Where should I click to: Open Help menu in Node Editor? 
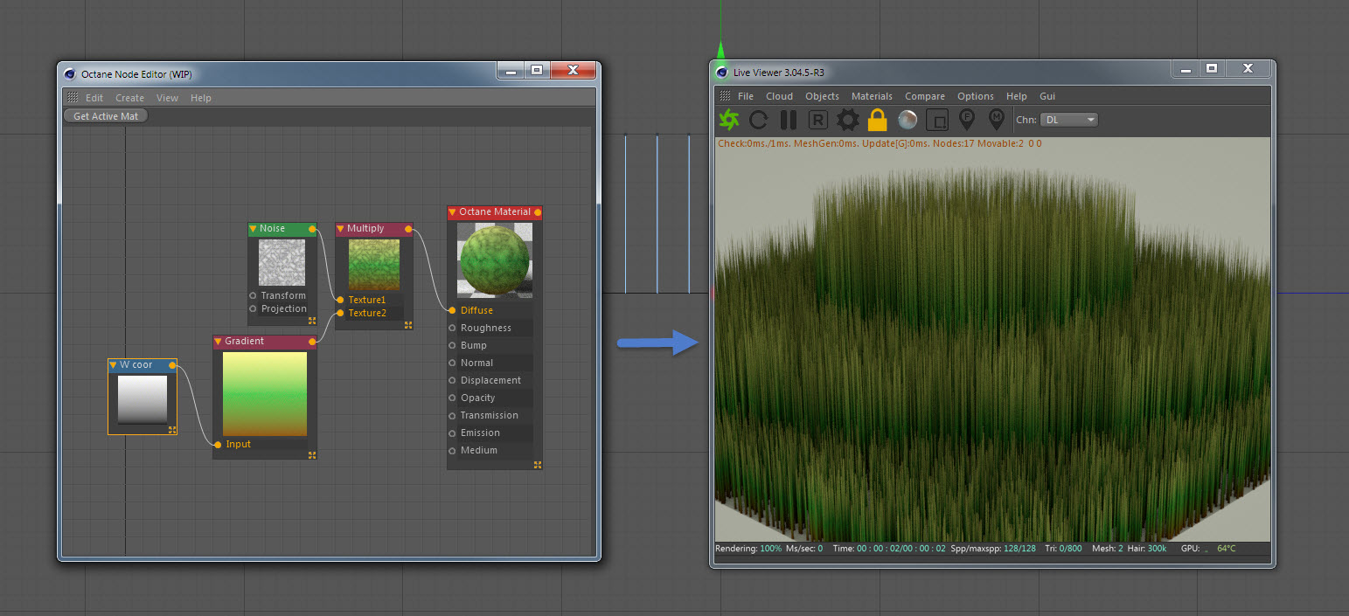(201, 98)
